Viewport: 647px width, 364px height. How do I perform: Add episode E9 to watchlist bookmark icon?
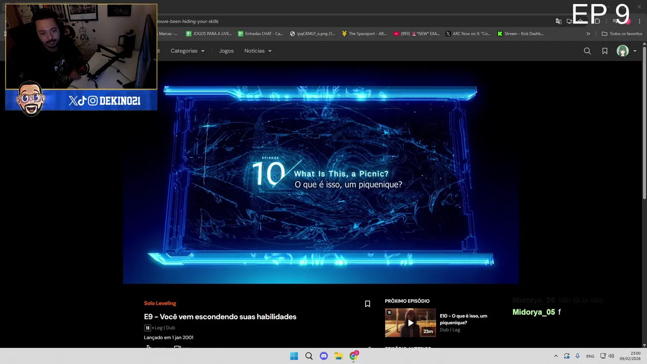pyautogui.click(x=367, y=304)
